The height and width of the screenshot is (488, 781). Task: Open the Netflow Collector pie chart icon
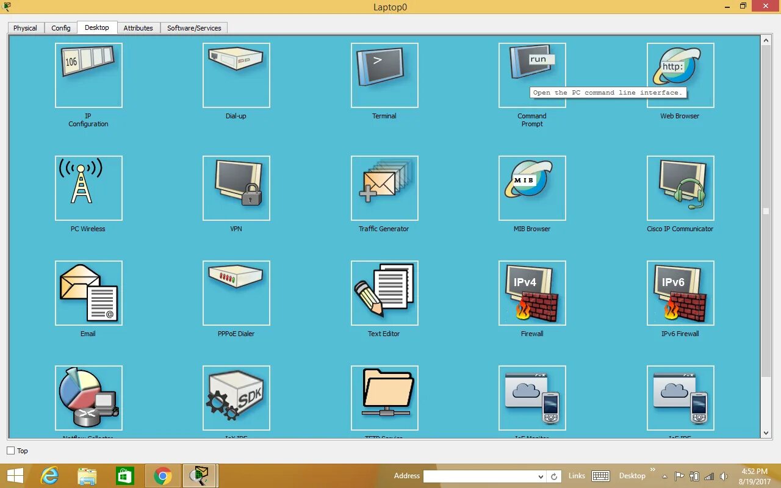88,398
